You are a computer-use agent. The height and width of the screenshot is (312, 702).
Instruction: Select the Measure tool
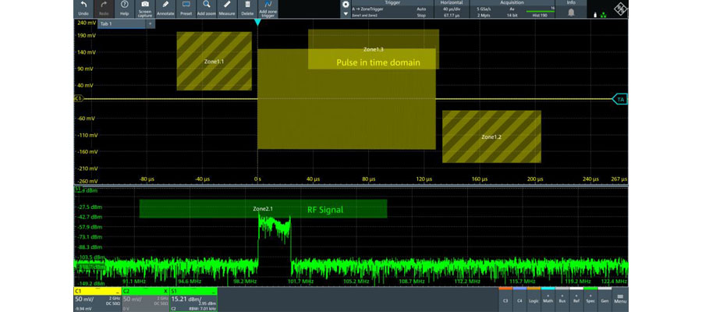(227, 8)
